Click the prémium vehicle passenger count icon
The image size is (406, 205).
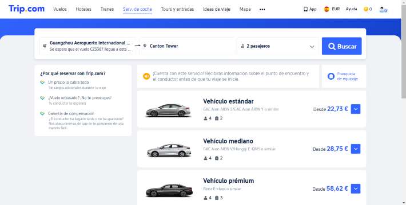pos(206,198)
